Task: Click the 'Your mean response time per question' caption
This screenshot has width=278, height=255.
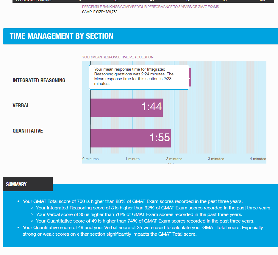Action: [x=118, y=57]
